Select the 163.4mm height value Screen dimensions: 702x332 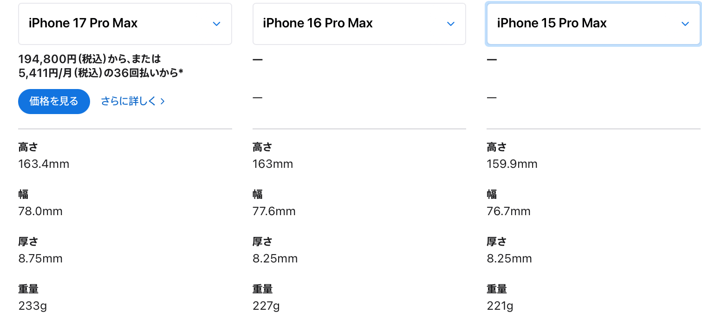[44, 164]
